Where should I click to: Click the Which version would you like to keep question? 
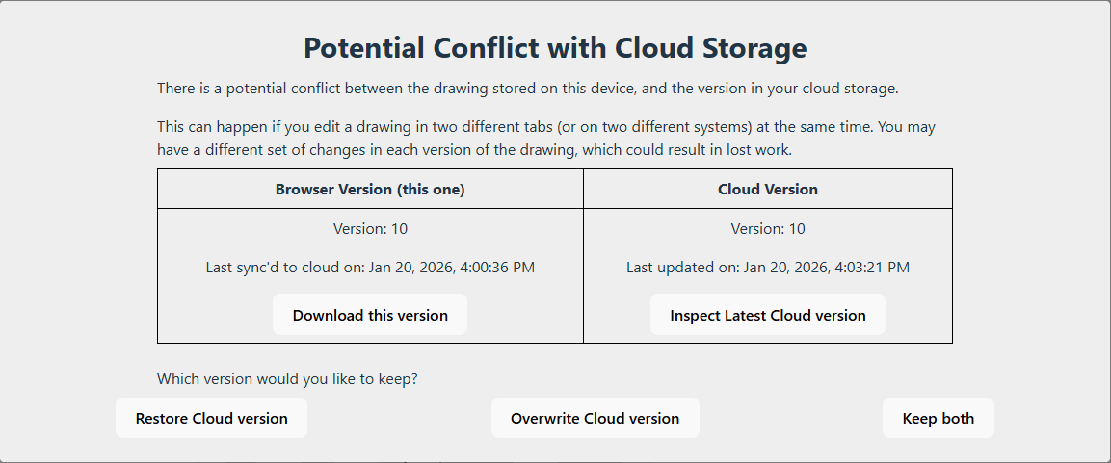pyautogui.click(x=287, y=378)
